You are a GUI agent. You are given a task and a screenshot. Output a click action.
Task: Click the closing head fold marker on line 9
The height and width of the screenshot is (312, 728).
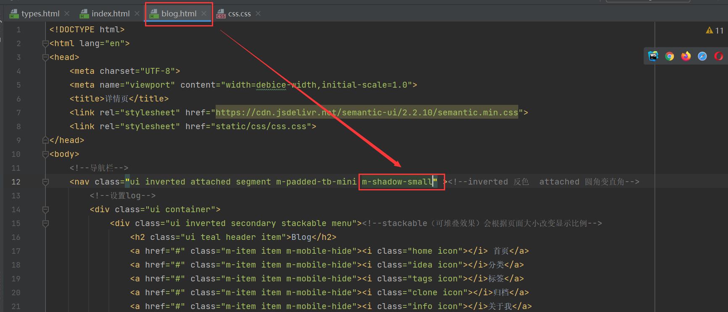pos(45,140)
